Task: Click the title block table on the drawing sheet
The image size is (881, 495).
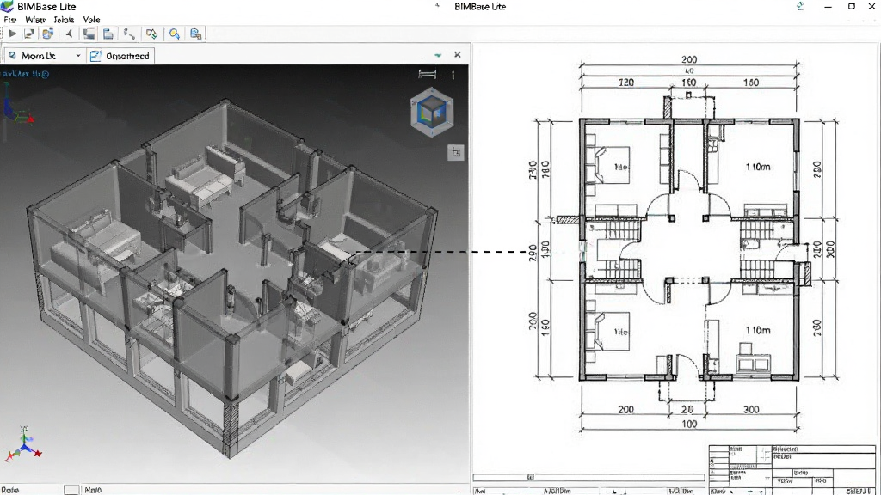Action: 792,470
